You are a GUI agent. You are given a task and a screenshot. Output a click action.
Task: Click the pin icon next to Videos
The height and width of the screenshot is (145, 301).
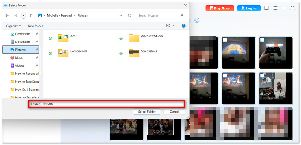click(36, 66)
